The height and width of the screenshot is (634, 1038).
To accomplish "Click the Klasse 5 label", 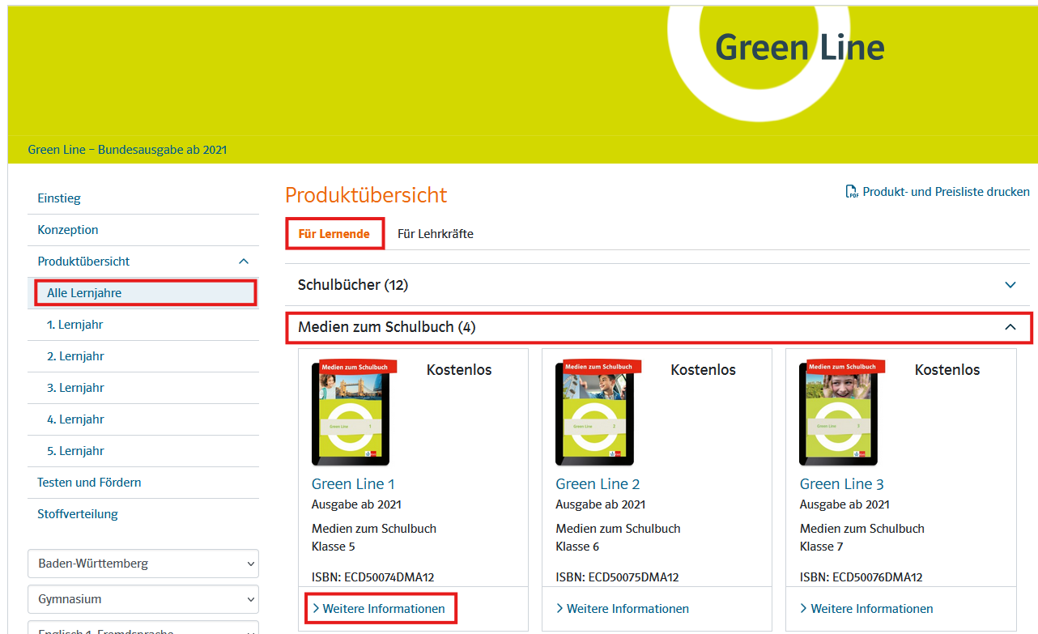I will click(334, 547).
